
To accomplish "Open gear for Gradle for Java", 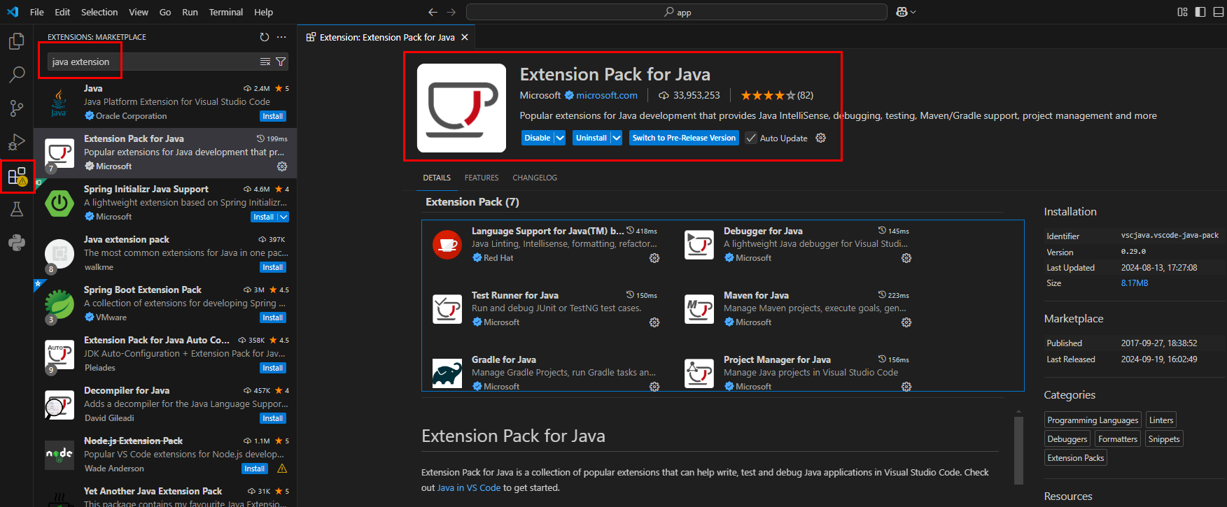I will click(x=654, y=387).
